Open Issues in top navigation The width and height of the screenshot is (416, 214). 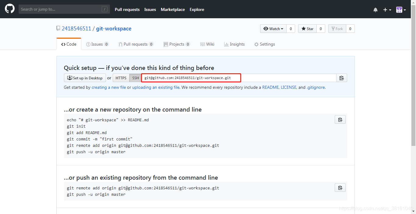coord(150,9)
